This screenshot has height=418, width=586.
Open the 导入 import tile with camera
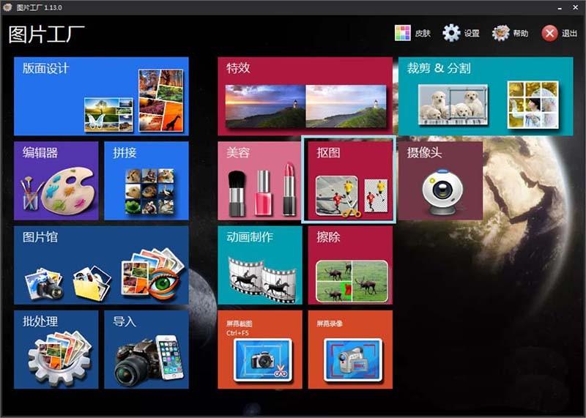click(146, 349)
